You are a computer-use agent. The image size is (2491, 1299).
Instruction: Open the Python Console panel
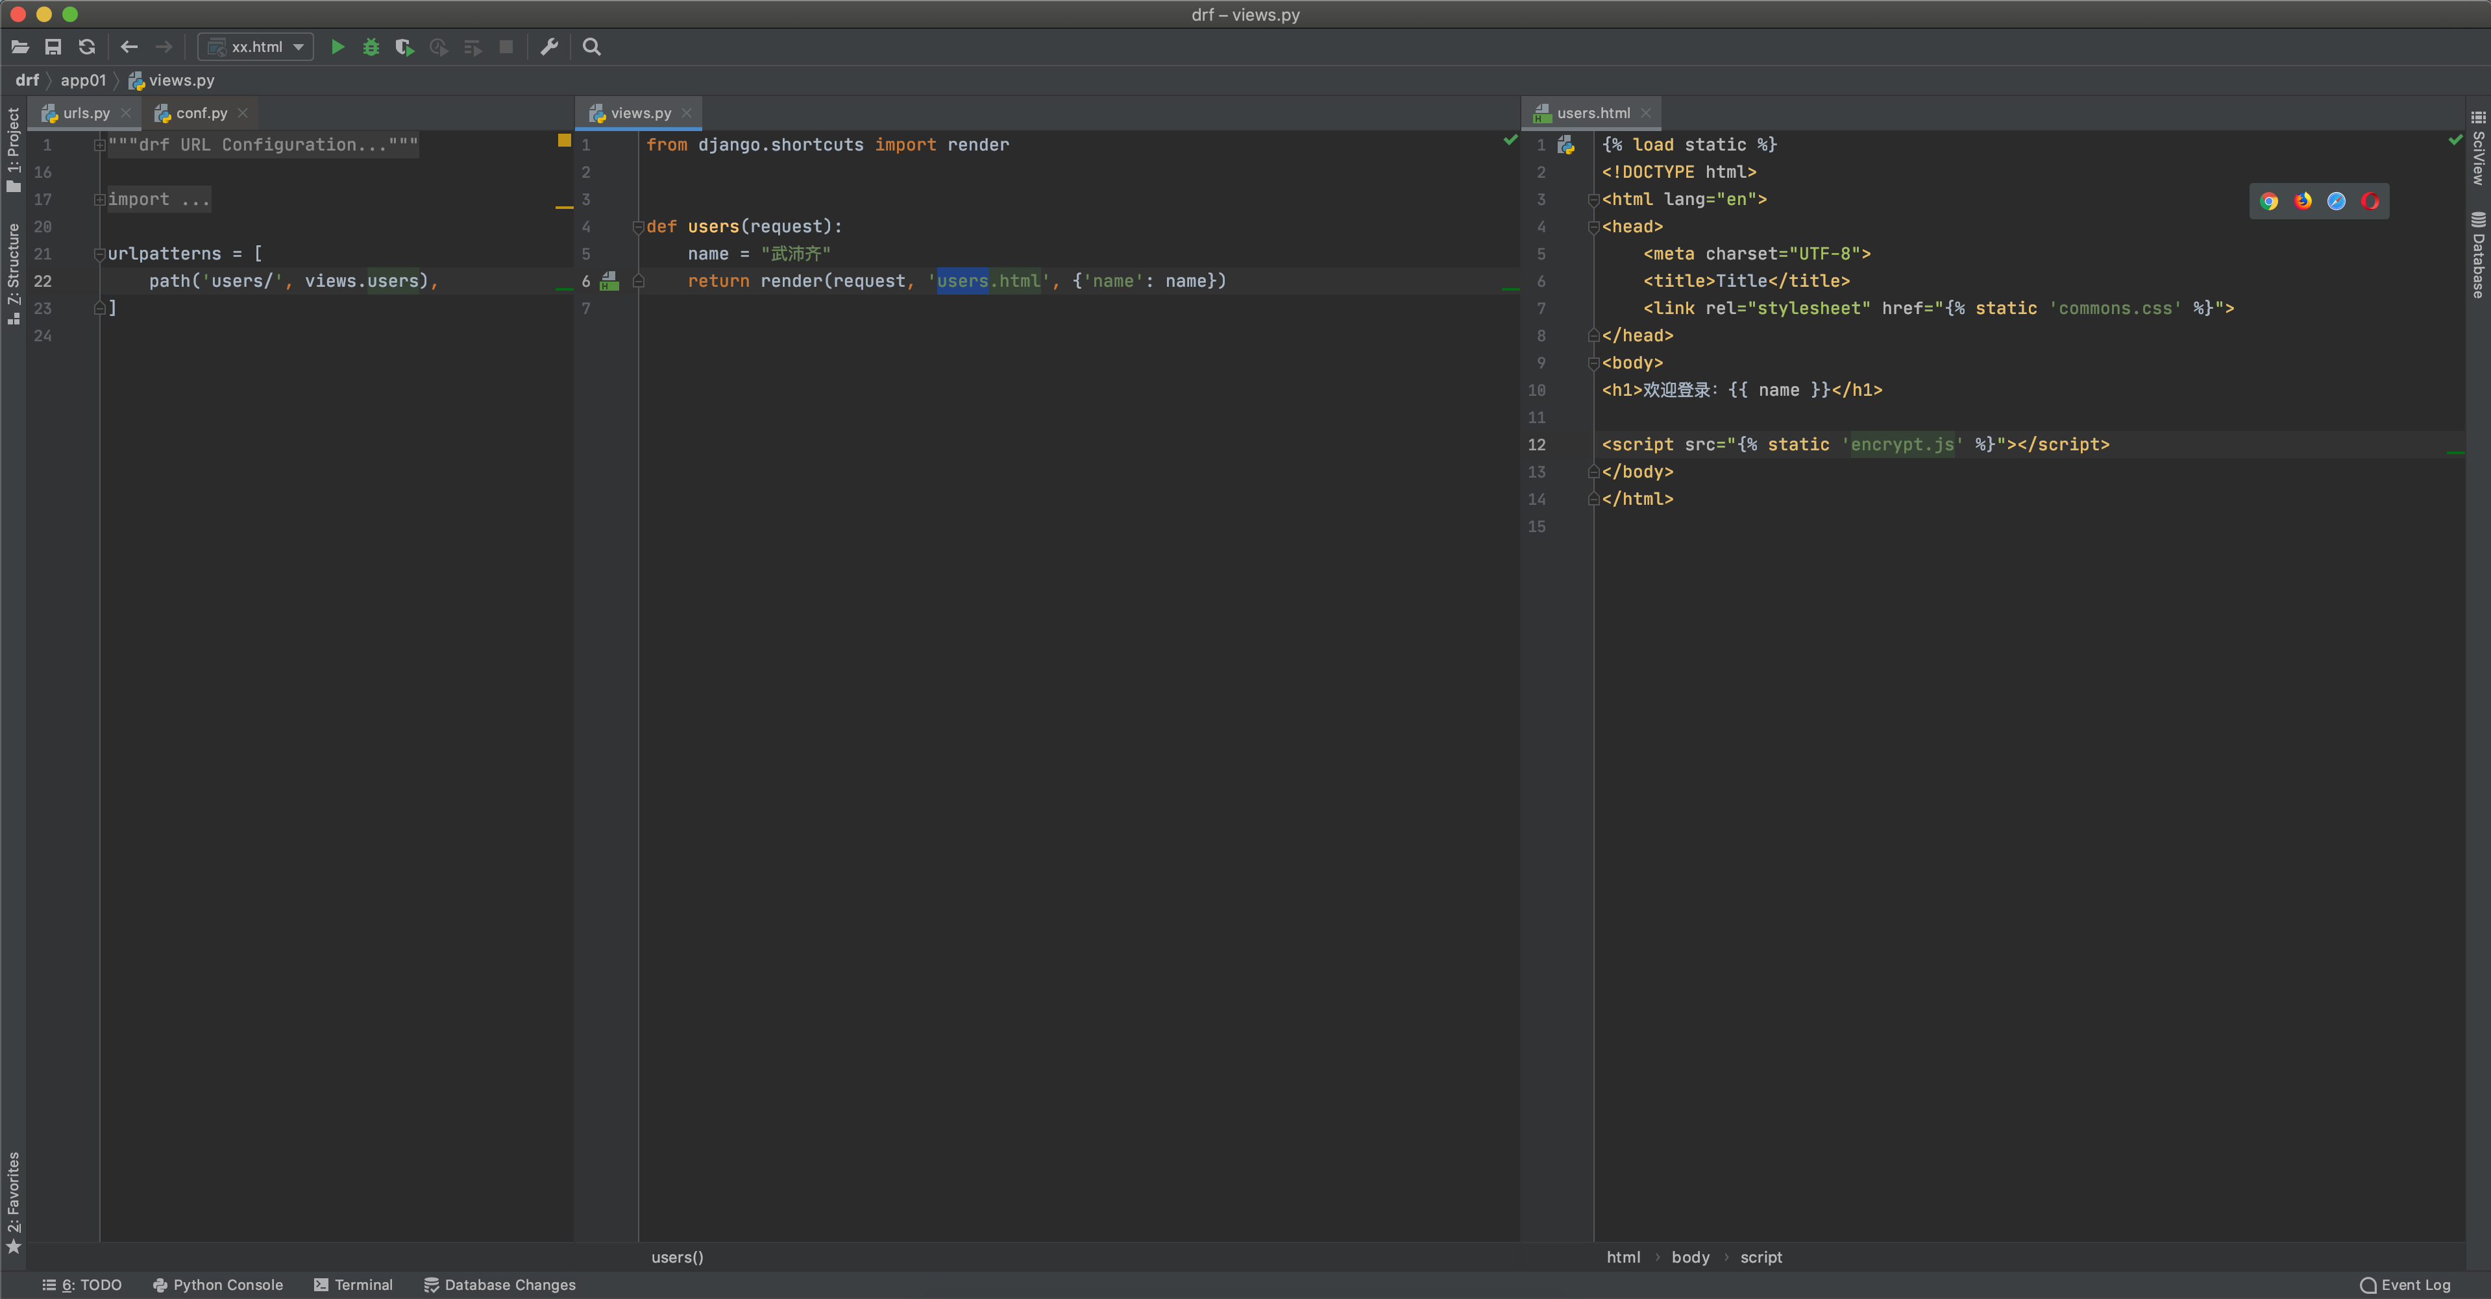click(217, 1285)
